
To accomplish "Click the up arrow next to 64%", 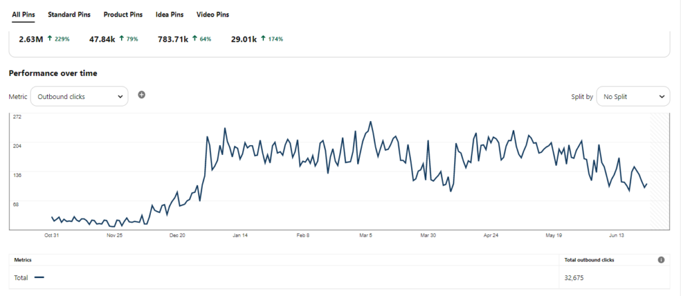I will 194,39.
